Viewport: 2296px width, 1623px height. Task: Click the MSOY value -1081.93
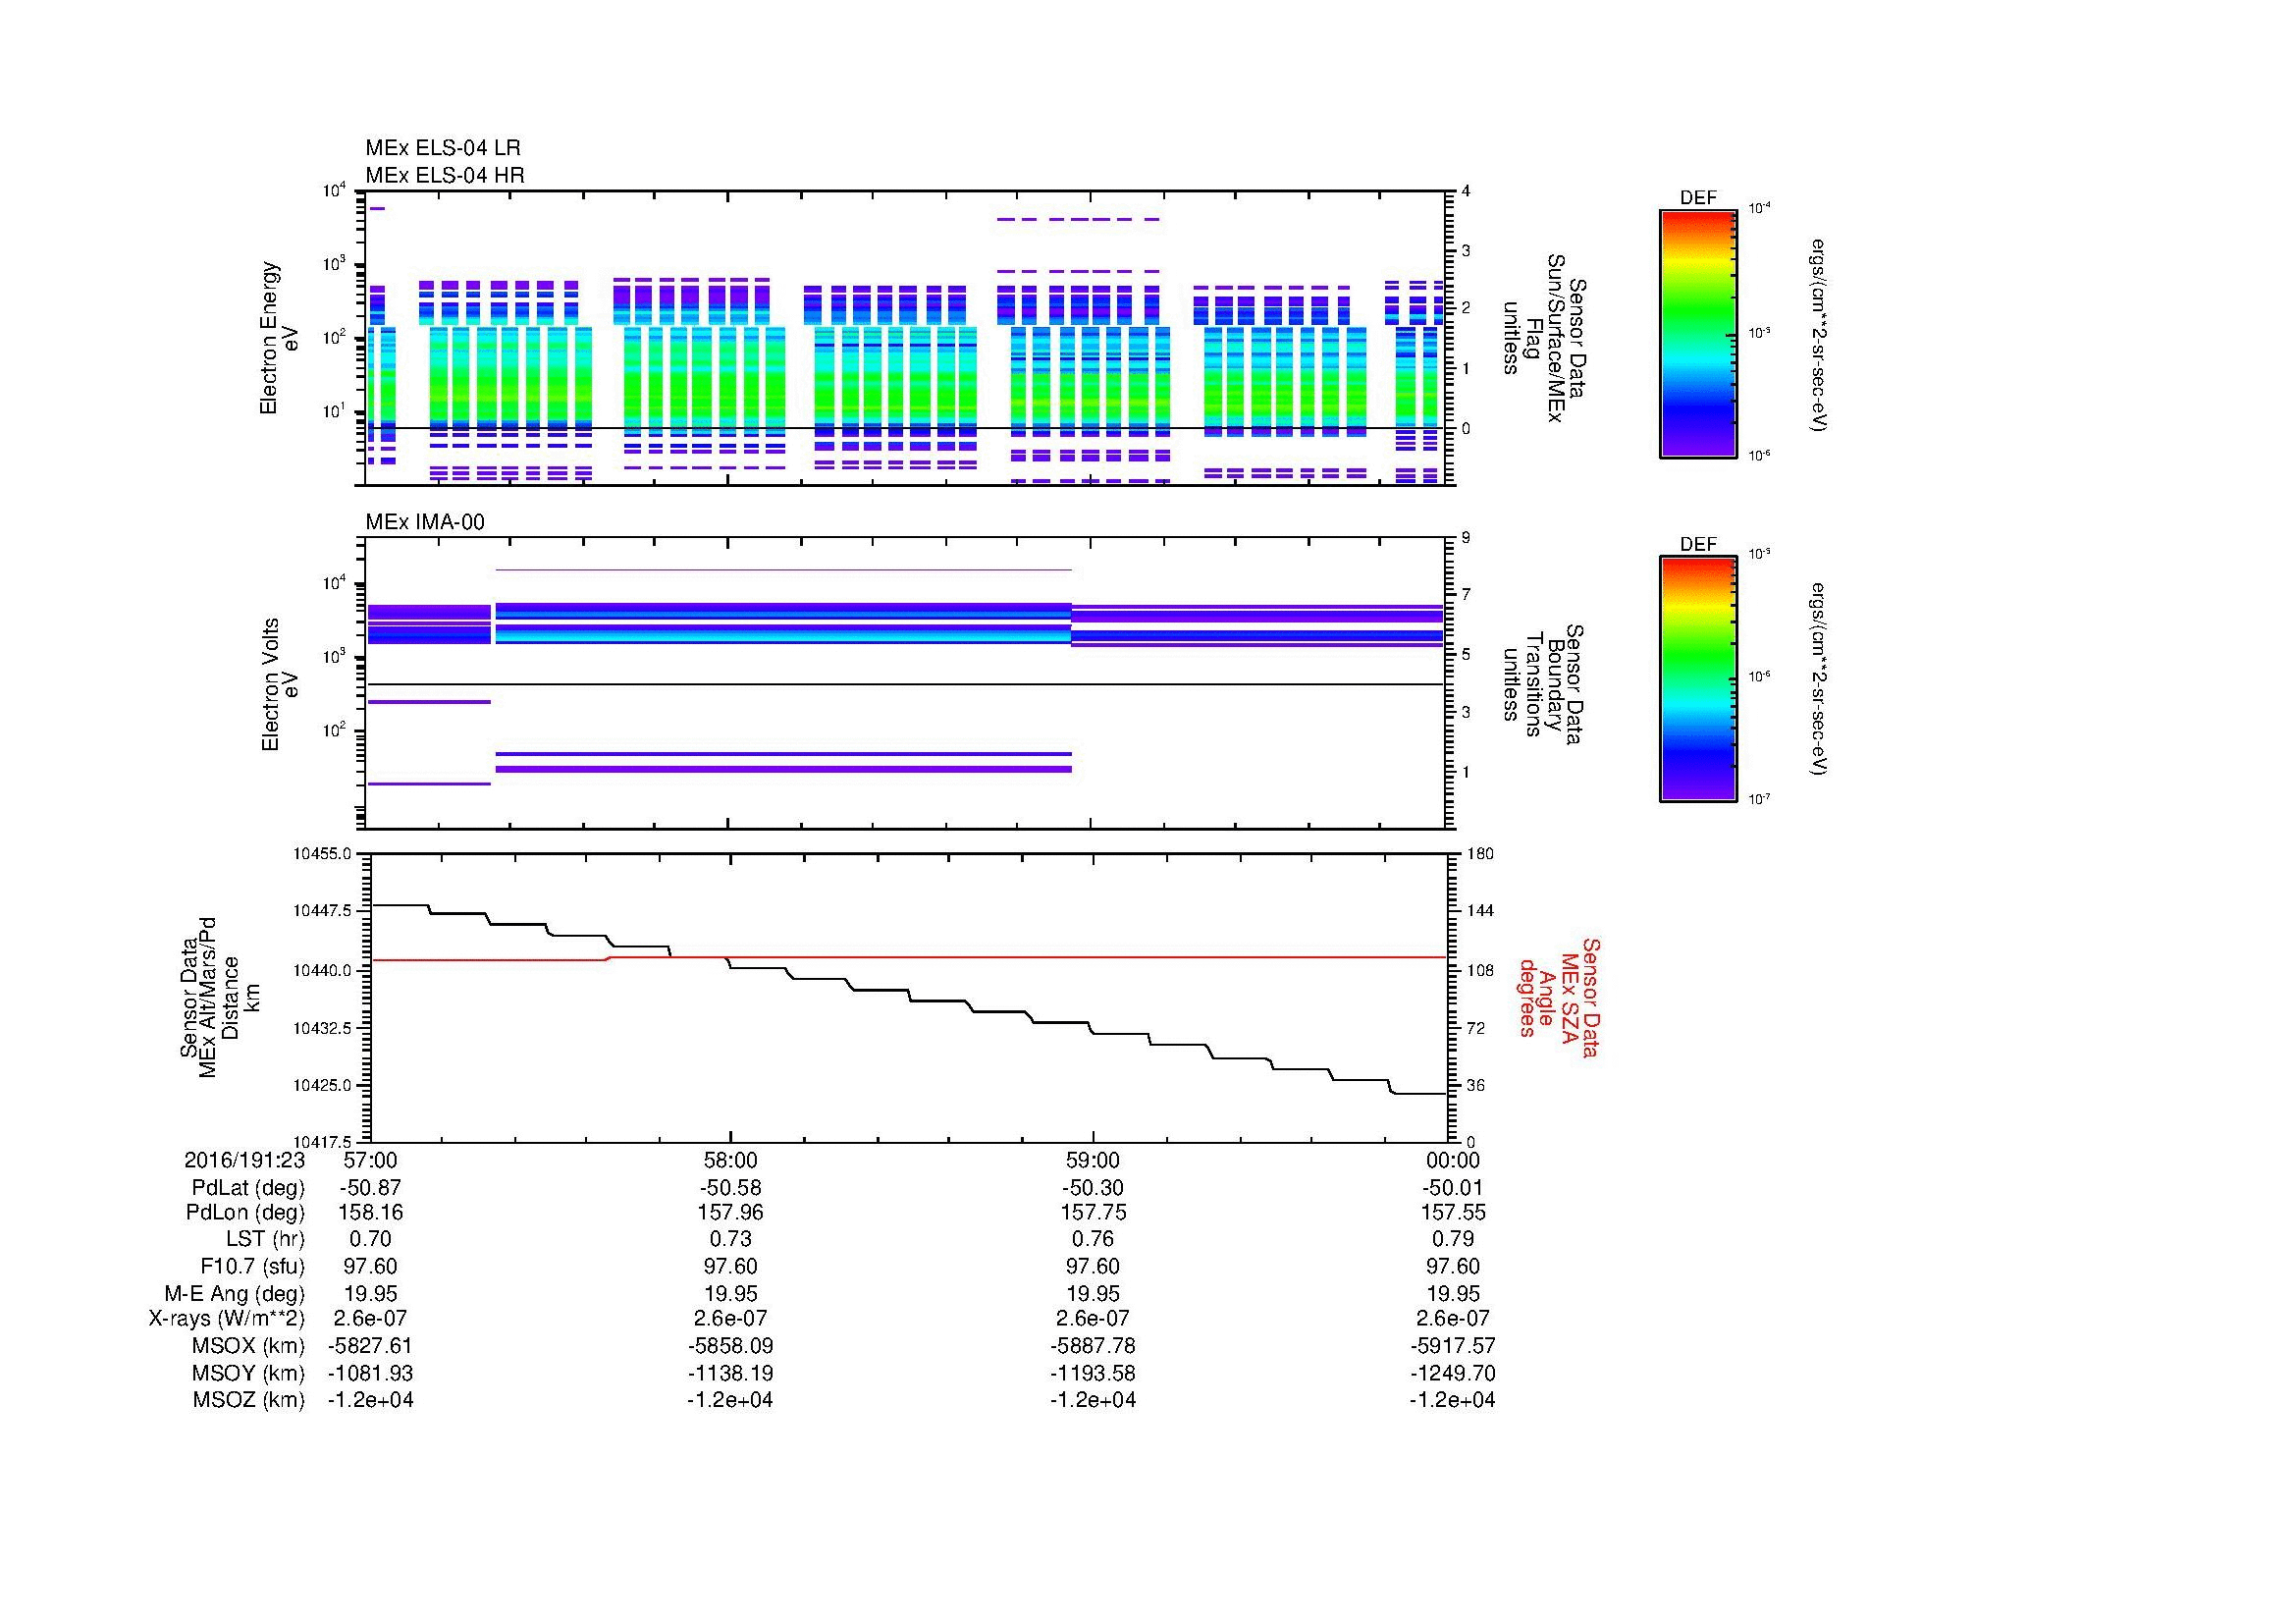(370, 1373)
